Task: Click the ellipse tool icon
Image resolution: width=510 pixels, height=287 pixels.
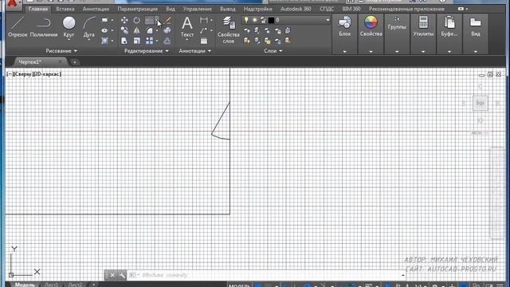Action: point(104,30)
